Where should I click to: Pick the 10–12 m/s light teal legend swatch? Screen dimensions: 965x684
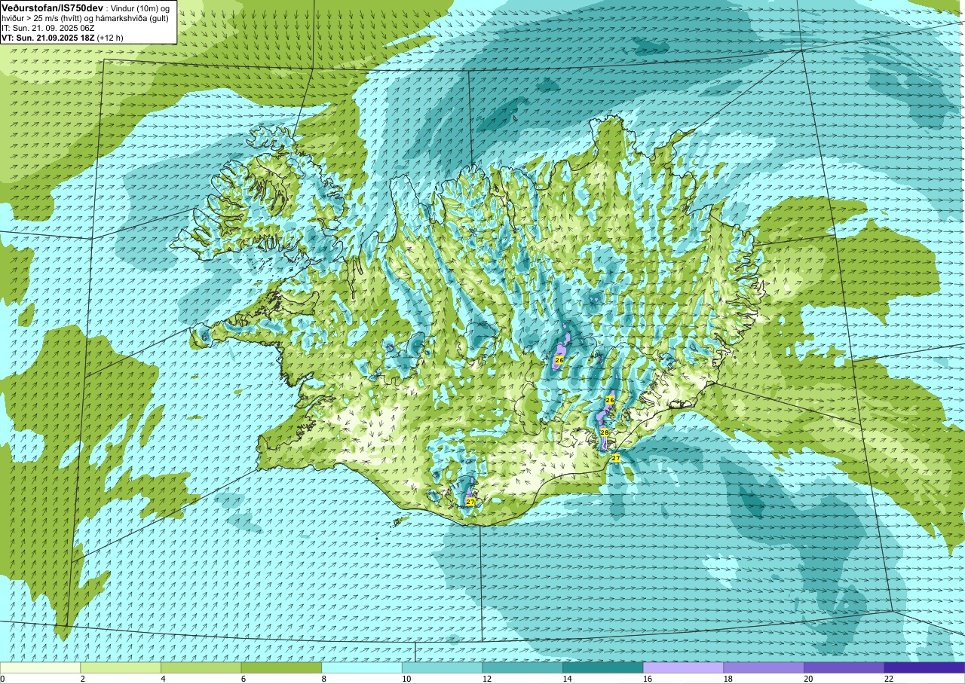[x=442, y=667]
